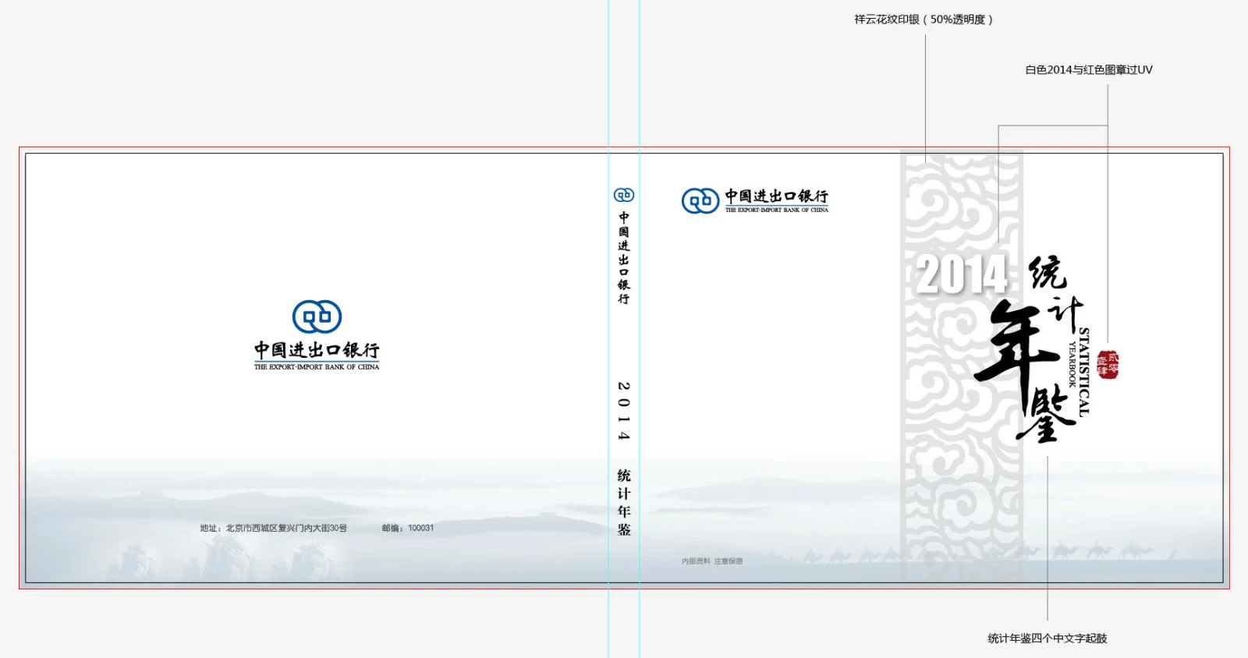Screen dimensions: 1248x658
Task: Select the vertical 中国进出口银行 on the spine
Action: (x=624, y=258)
